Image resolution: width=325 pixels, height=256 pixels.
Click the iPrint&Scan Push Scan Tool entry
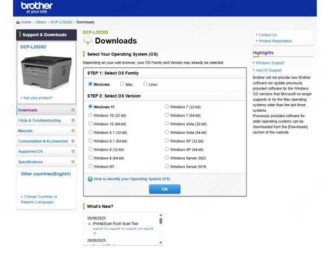click(115, 223)
